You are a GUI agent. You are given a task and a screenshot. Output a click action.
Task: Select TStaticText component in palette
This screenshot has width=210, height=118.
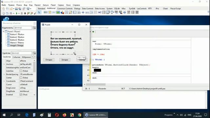pos(54,12)
